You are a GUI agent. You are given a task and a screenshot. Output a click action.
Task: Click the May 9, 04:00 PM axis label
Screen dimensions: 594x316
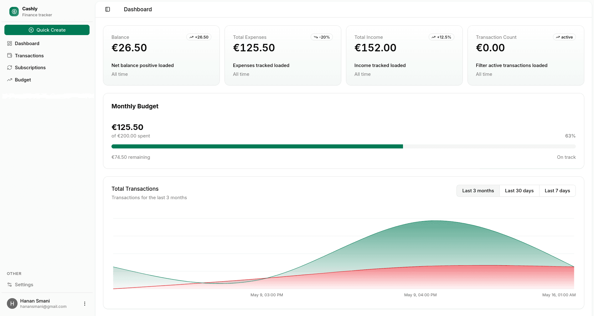(420, 295)
